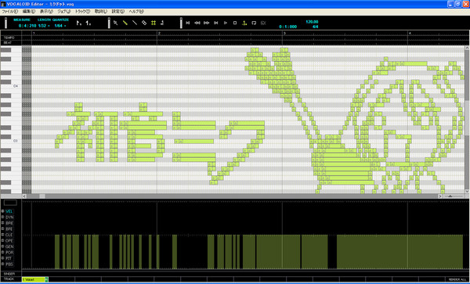
Task: Click the piano roll scroll down arrow
Action: [467, 191]
